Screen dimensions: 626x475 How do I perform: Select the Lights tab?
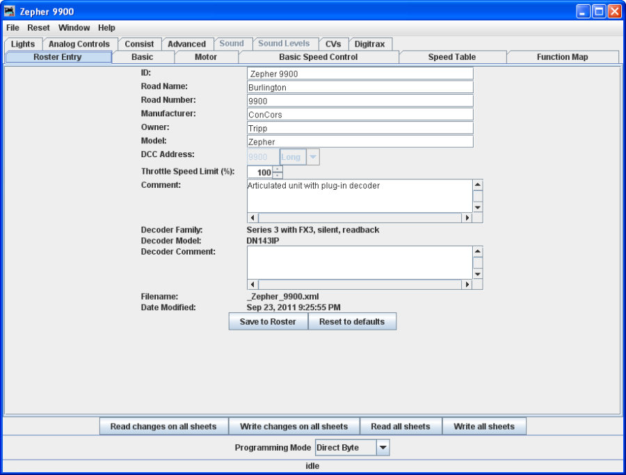[23, 44]
